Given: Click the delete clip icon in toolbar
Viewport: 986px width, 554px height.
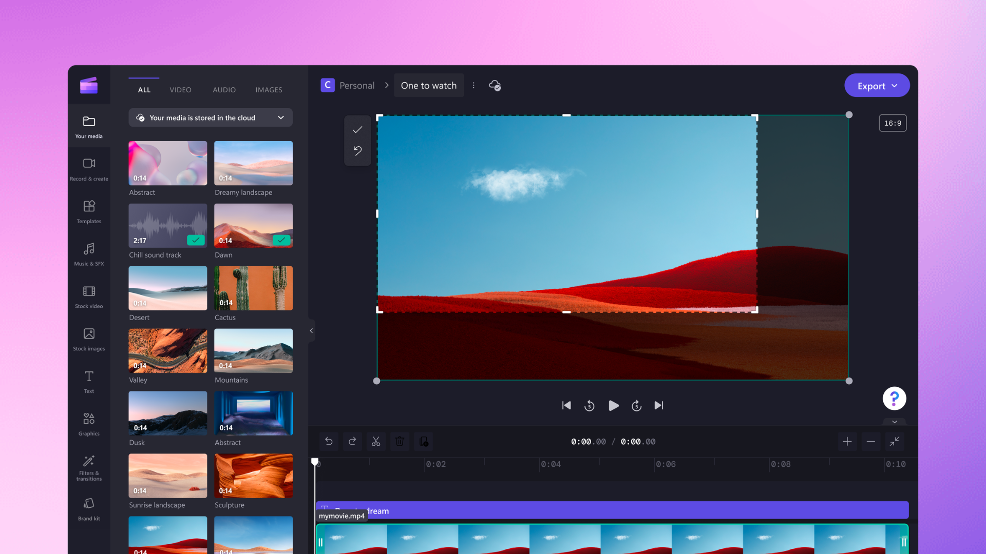Looking at the screenshot, I should pos(400,441).
